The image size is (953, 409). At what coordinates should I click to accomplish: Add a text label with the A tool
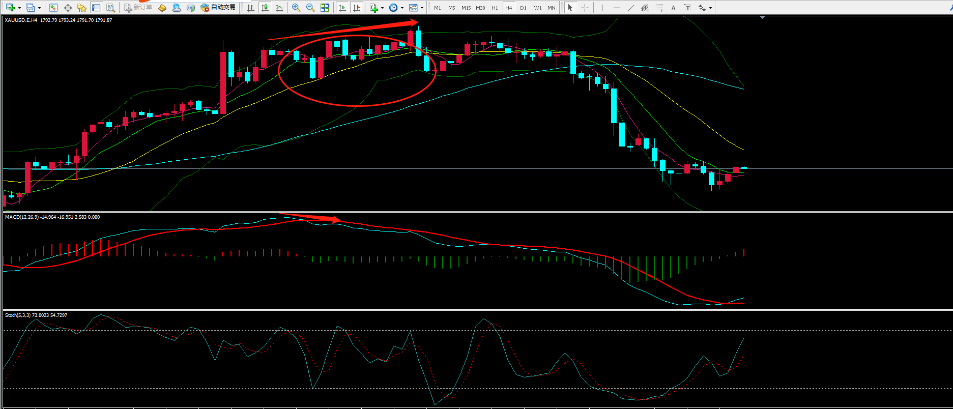click(x=673, y=8)
